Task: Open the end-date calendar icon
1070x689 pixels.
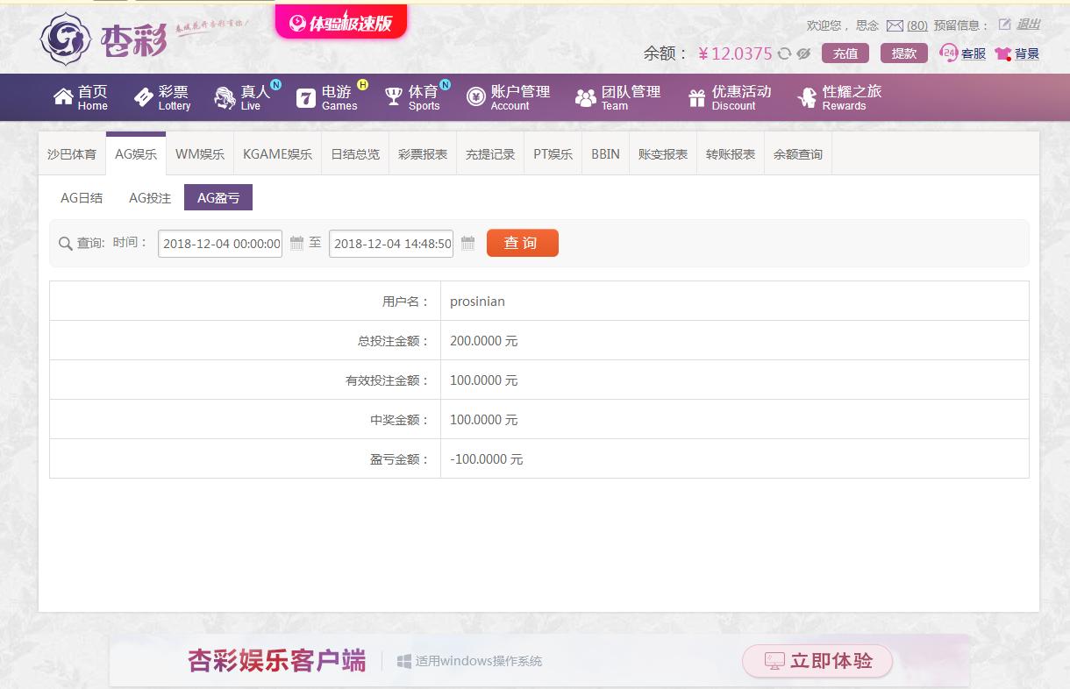Action: click(467, 243)
